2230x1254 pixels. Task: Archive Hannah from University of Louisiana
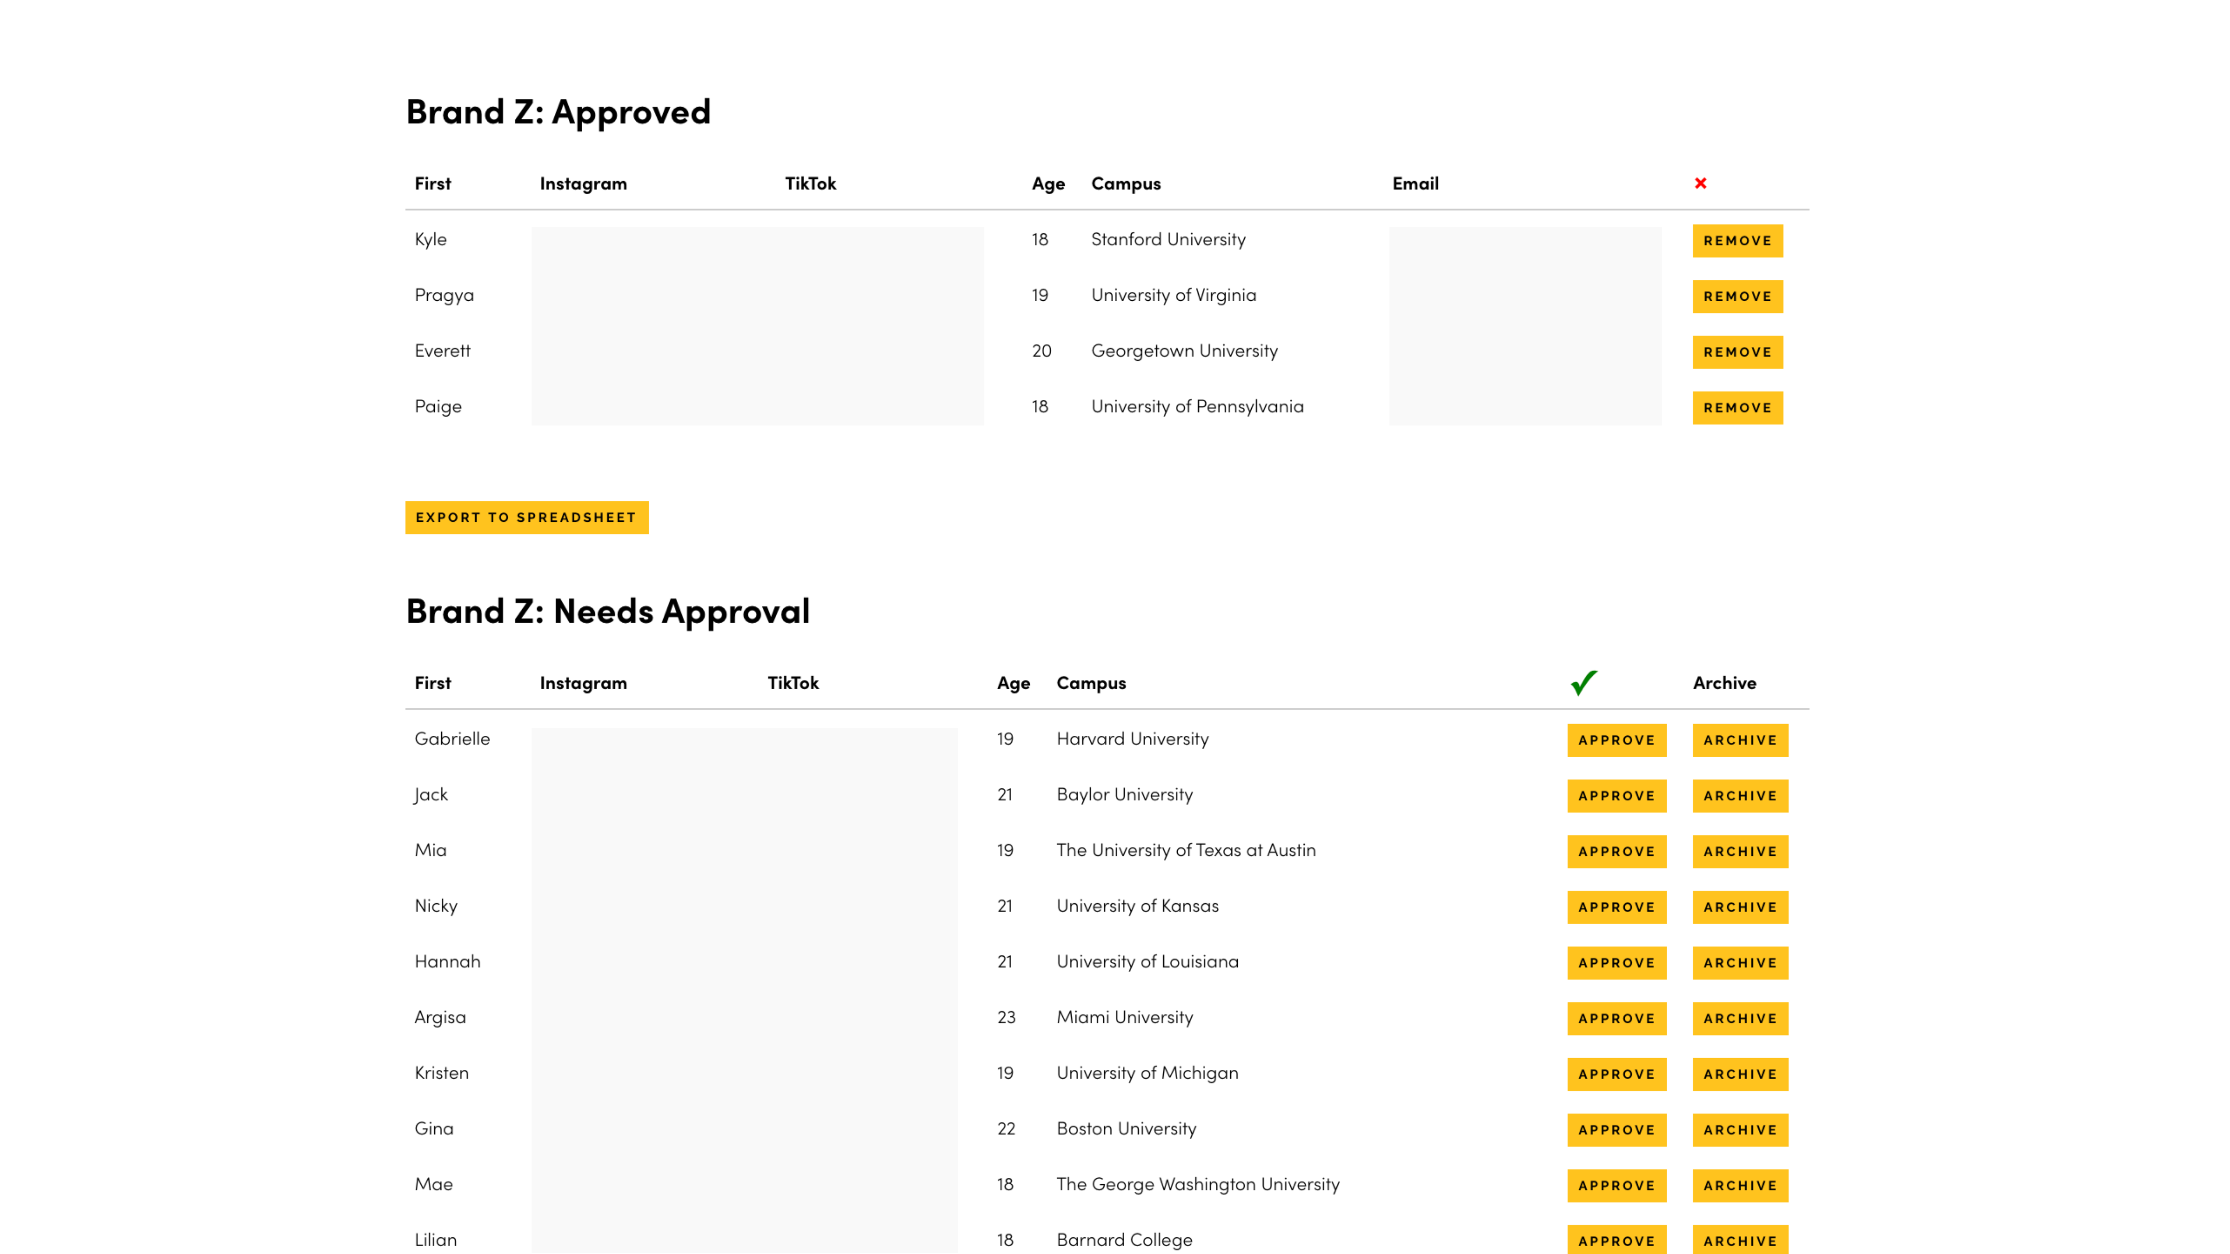[1740, 963]
